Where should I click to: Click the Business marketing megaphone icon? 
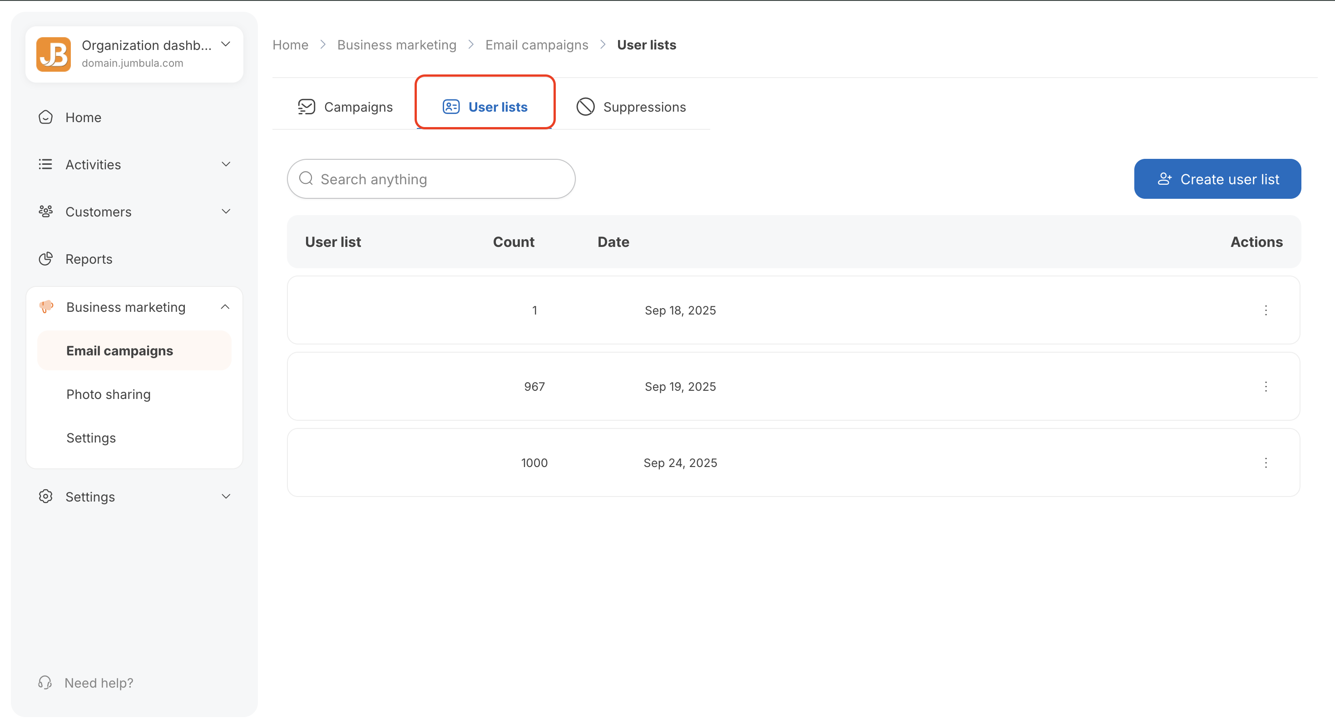[x=47, y=307]
